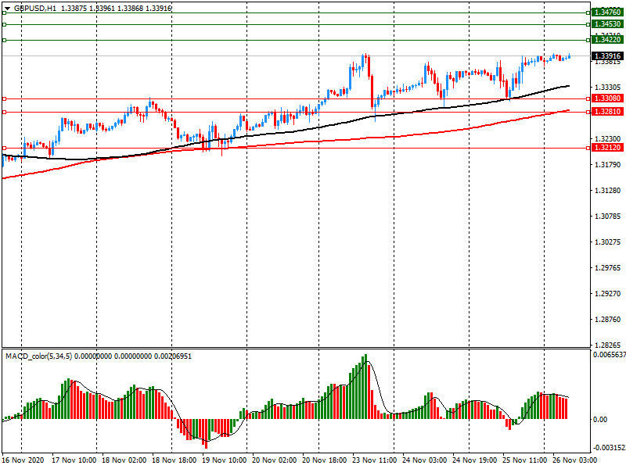Screen dimensions: 626x469
Task: Click right handle of the 1.34760 green line
Action: point(588,13)
